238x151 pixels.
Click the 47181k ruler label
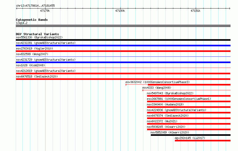click(x=195, y=11)
